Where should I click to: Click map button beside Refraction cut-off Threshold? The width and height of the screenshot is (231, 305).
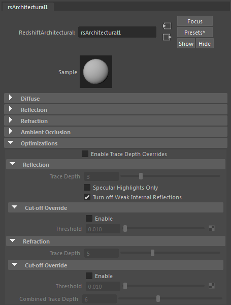212,286
